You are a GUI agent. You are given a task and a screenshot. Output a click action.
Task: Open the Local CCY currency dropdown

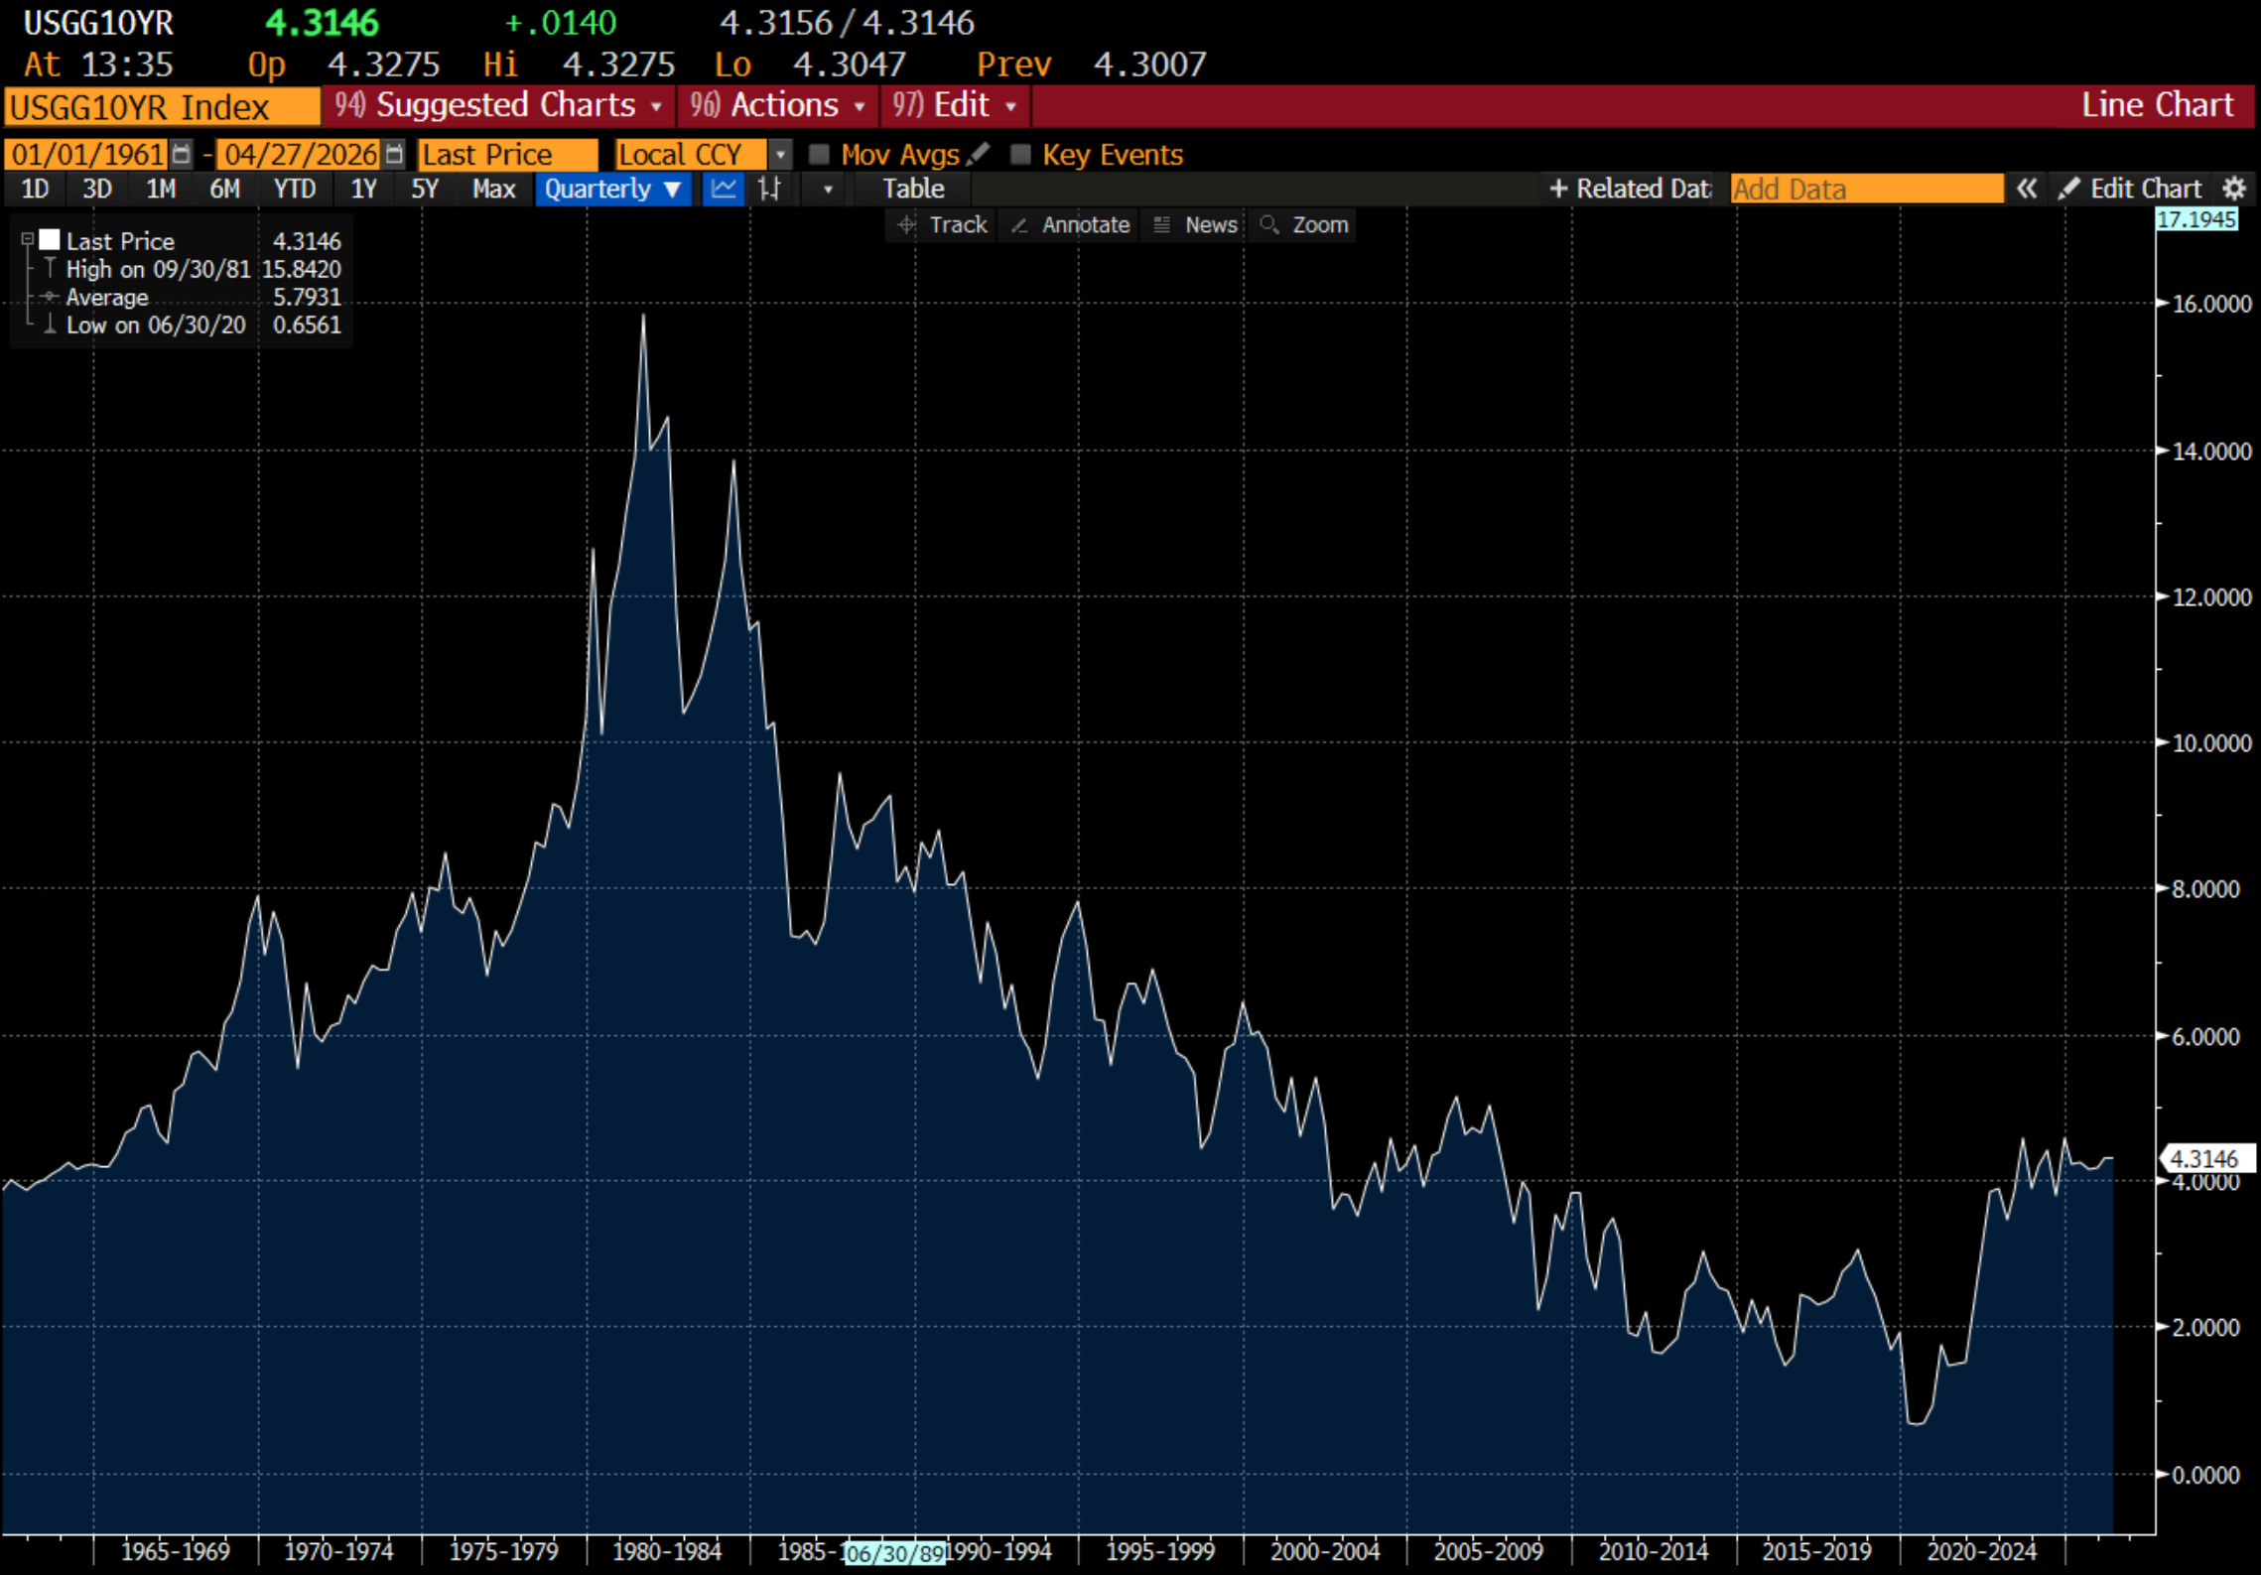[x=781, y=154]
